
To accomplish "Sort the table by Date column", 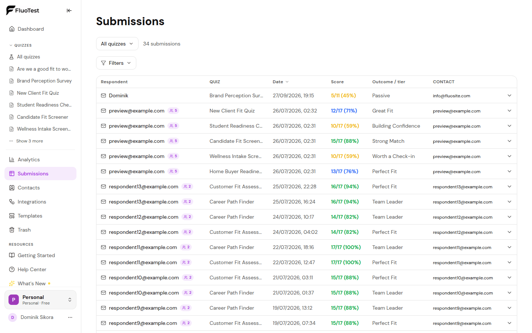I will point(281,82).
